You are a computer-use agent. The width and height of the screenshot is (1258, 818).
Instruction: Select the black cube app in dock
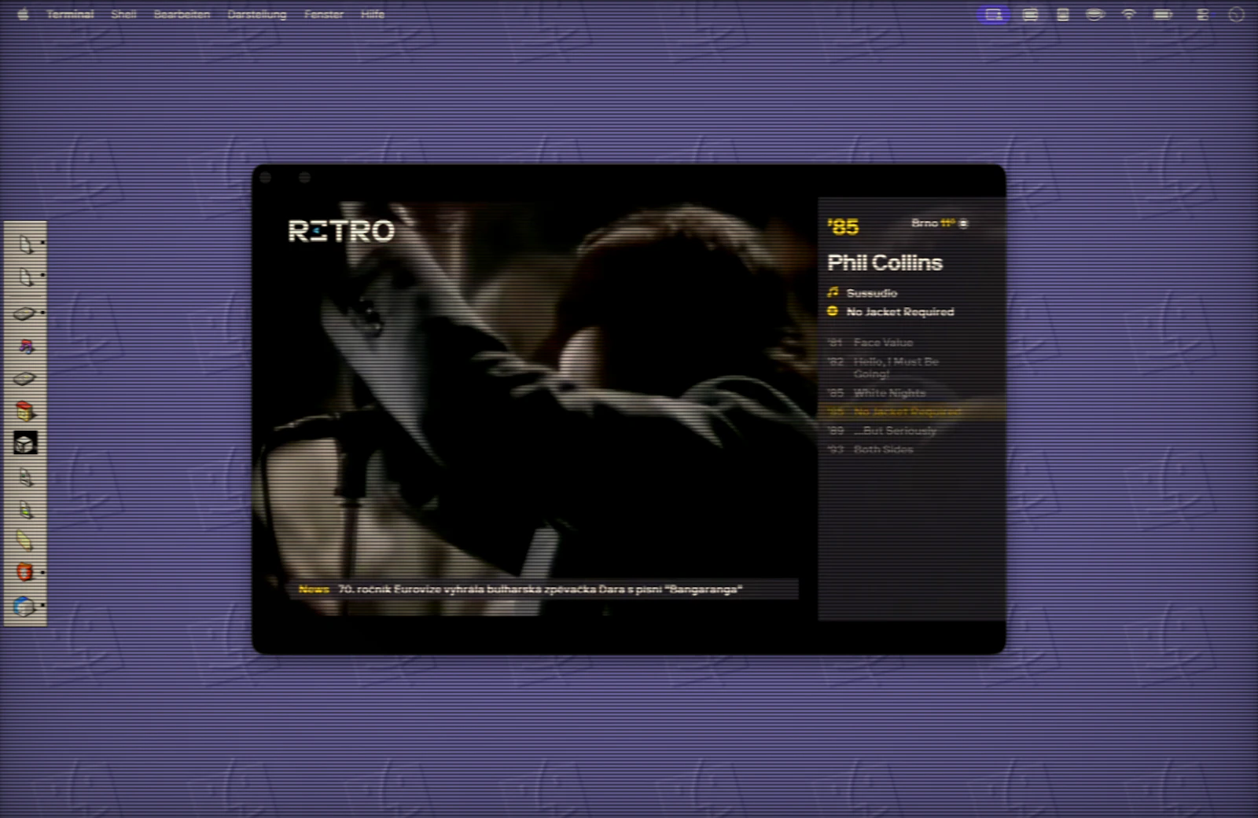coord(25,443)
